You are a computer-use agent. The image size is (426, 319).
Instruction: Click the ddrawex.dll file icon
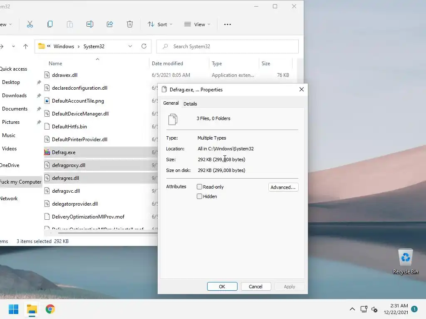47,75
